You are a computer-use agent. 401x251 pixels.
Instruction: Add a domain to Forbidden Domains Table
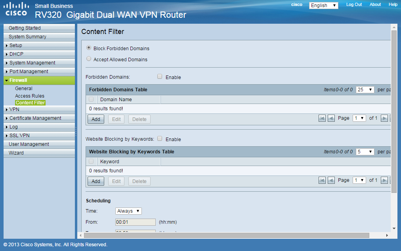point(95,119)
